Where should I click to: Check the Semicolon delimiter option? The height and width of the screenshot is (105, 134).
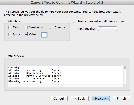pos(26,27)
